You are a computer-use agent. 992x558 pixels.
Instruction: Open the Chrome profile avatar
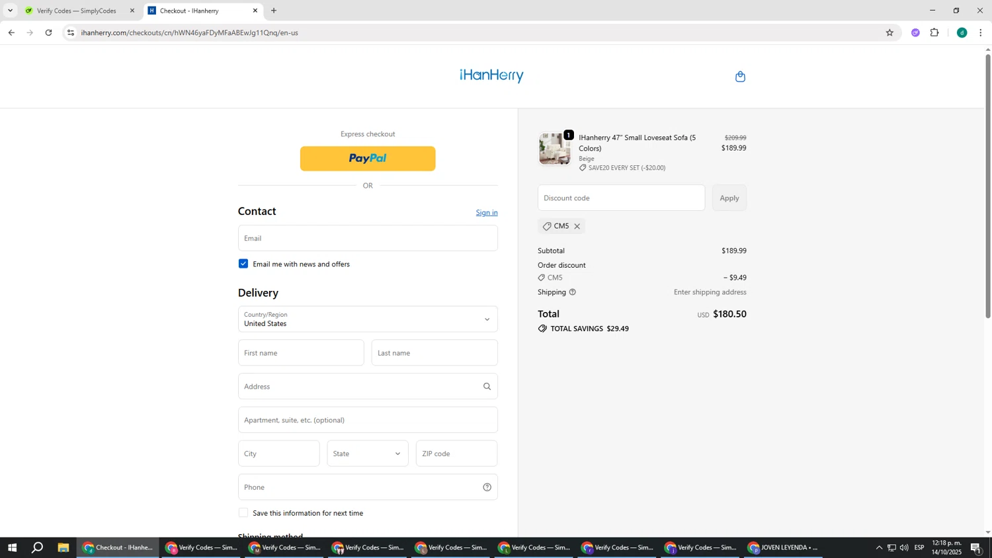pyautogui.click(x=962, y=32)
